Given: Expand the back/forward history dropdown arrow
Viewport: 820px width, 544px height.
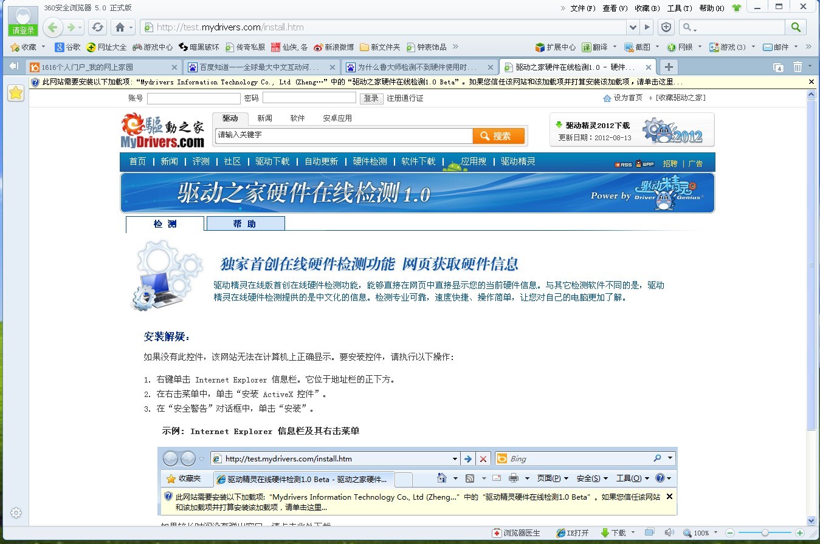Looking at the screenshot, I should 81,28.
